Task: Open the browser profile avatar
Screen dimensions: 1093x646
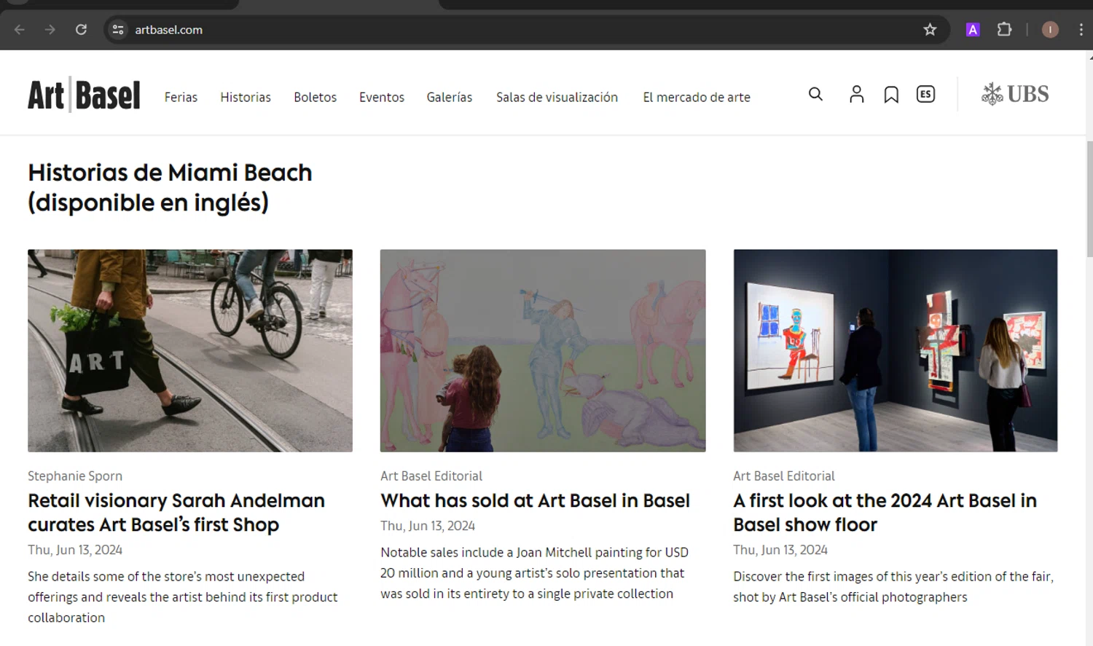Action: [x=1050, y=30]
